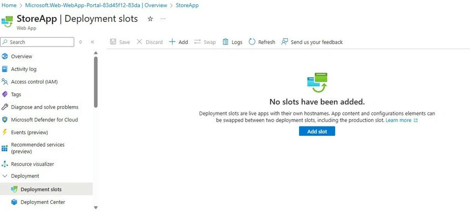Click the sidebar scroll up arrow
Viewport: 470px width, 211px height.
(x=96, y=53)
